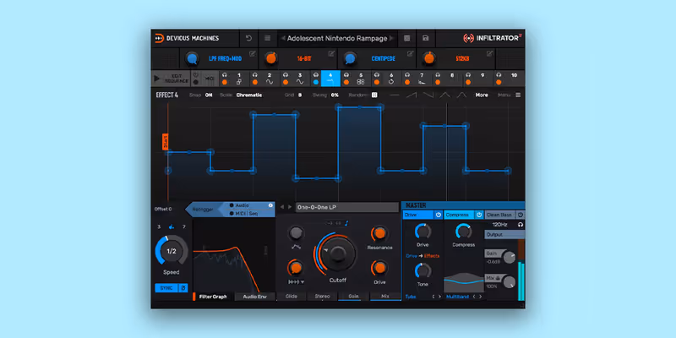Open the Mix tab
The height and width of the screenshot is (338, 676).
tap(385, 297)
